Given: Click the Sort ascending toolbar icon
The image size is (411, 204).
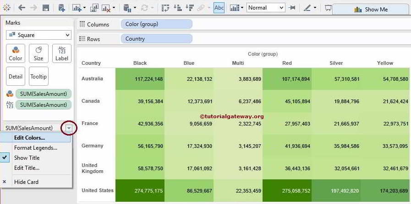Looking at the screenshot, I should 177,8.
